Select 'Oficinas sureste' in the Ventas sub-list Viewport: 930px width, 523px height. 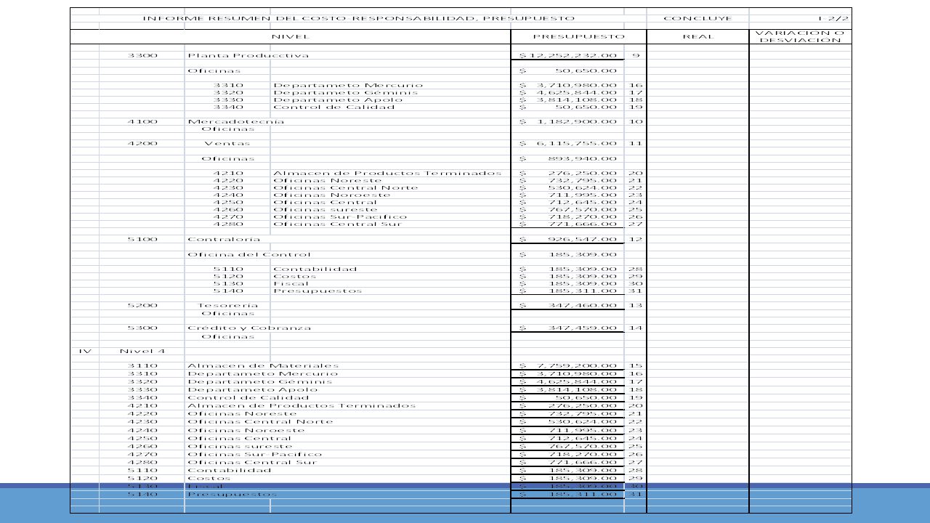[325, 209]
